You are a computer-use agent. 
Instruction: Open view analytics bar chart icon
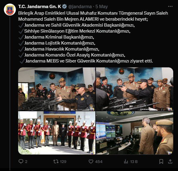coord(126,161)
